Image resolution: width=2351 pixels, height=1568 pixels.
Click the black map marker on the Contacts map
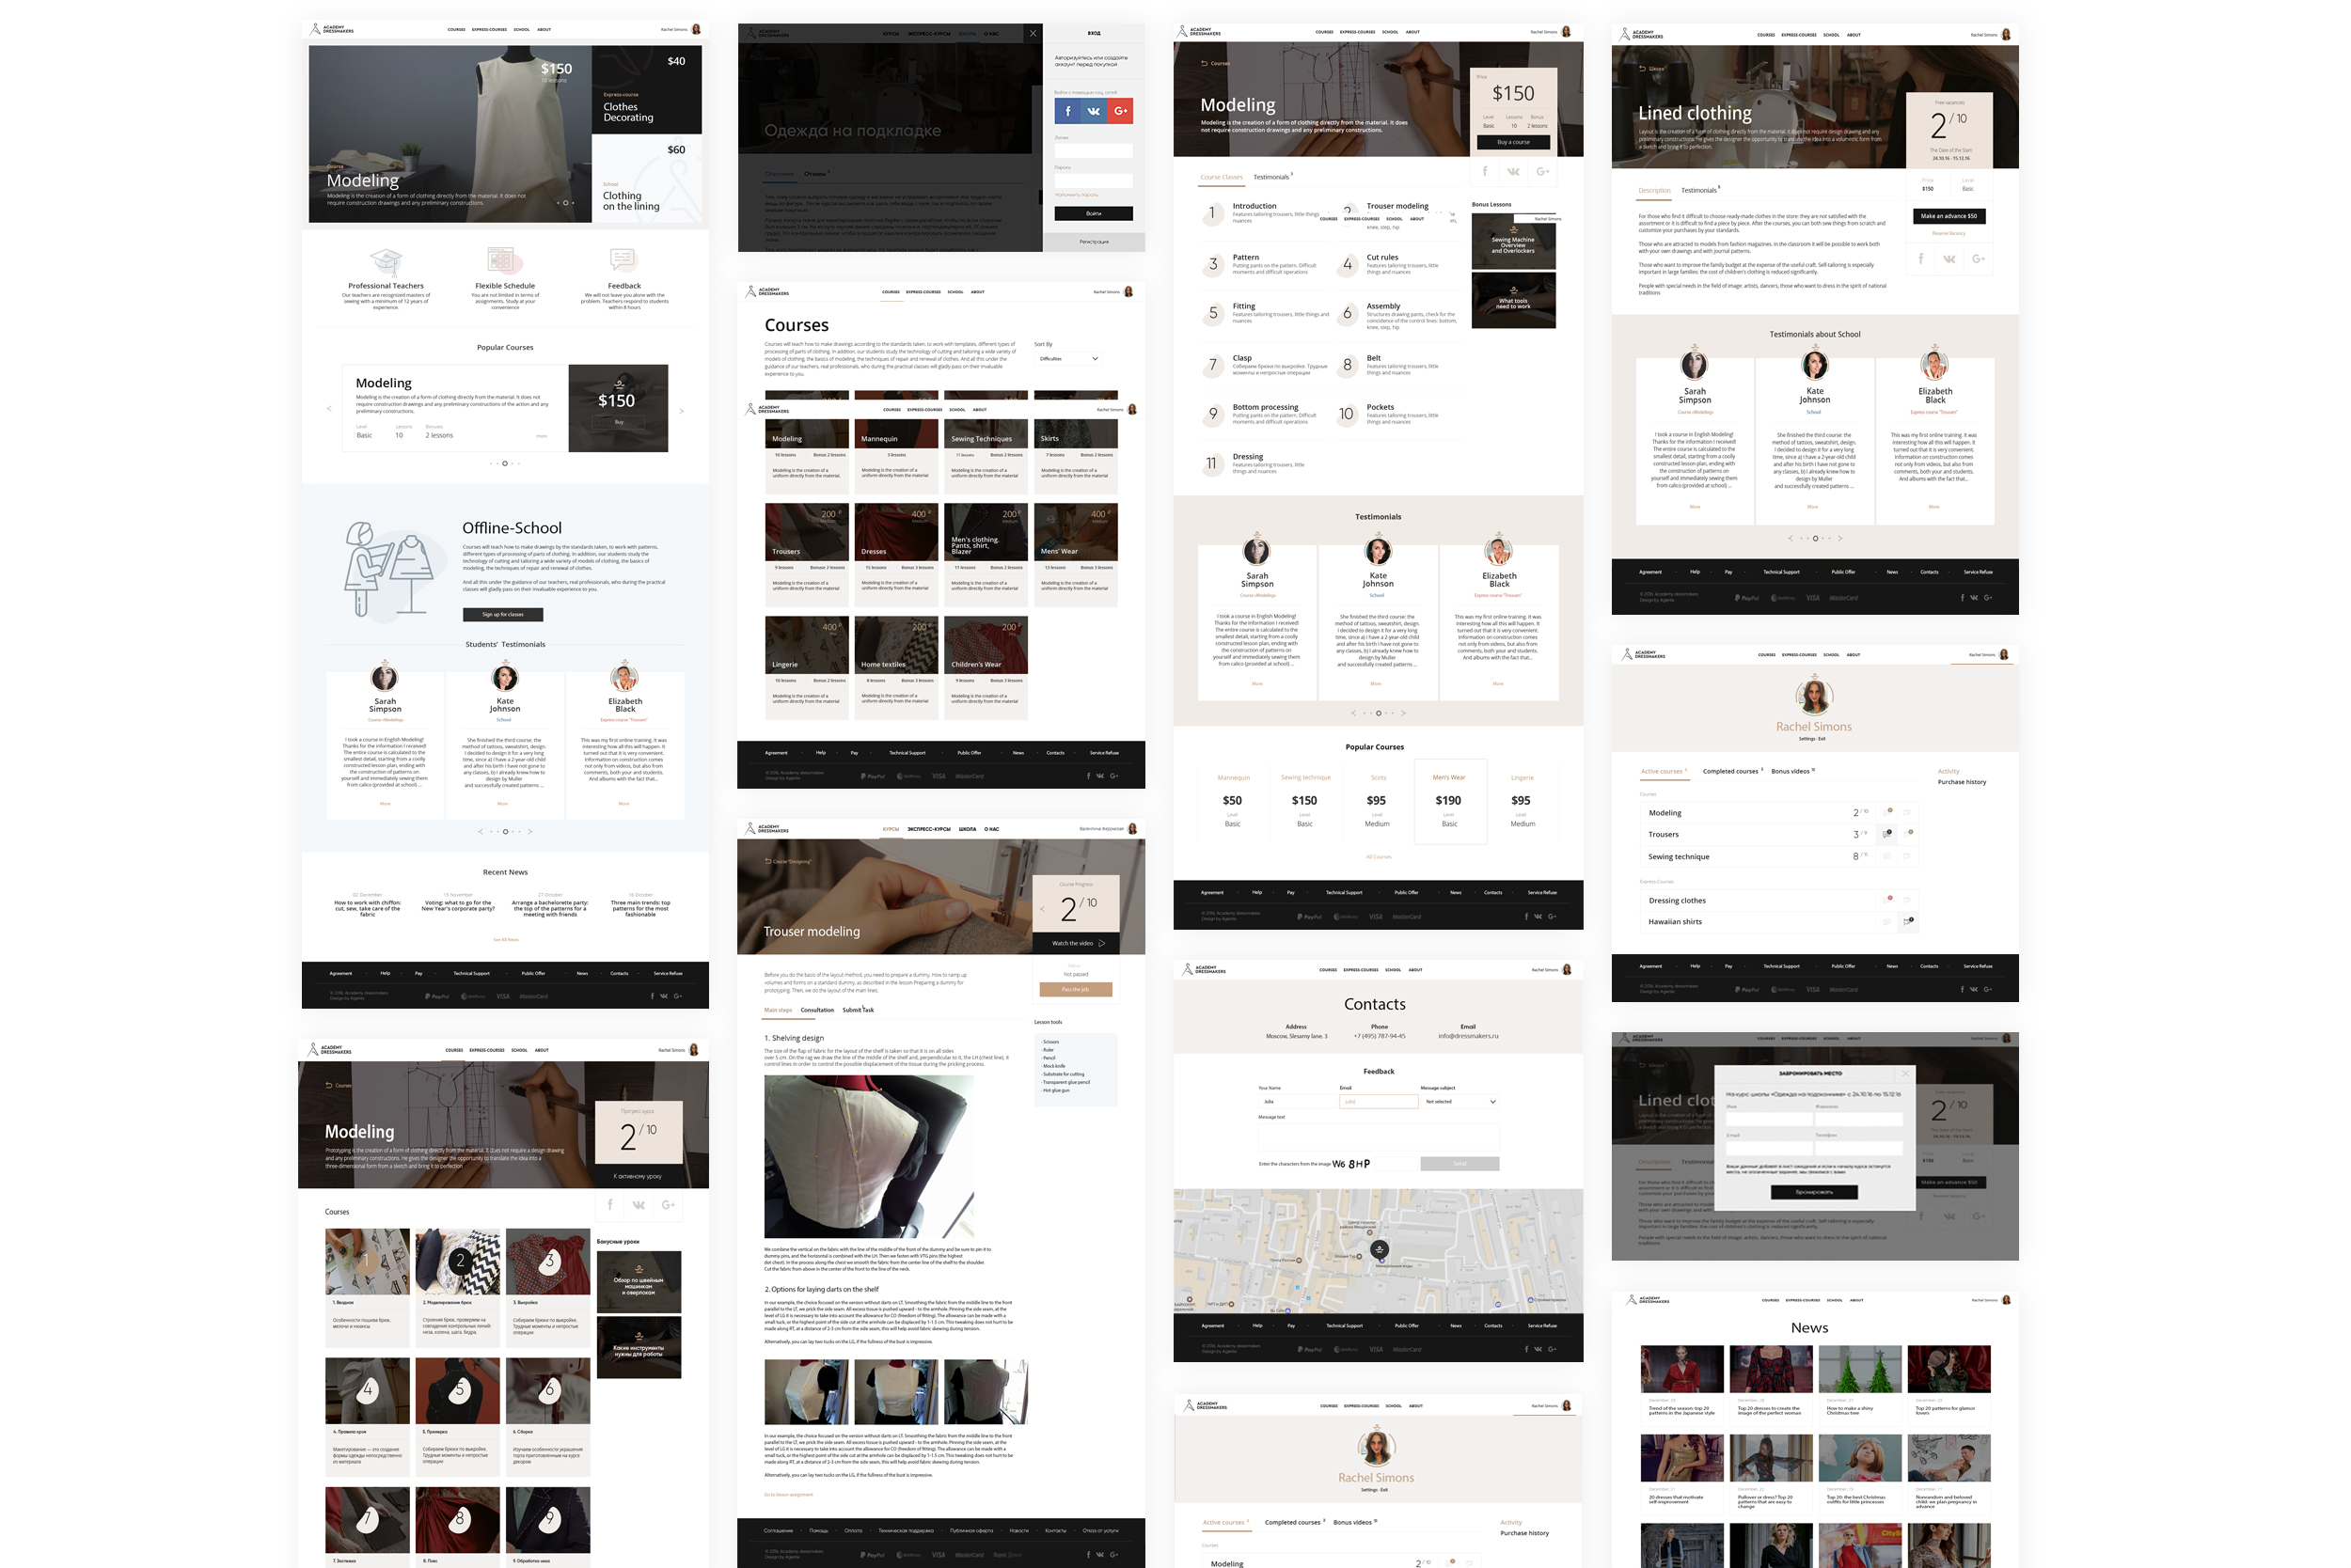(1380, 1249)
